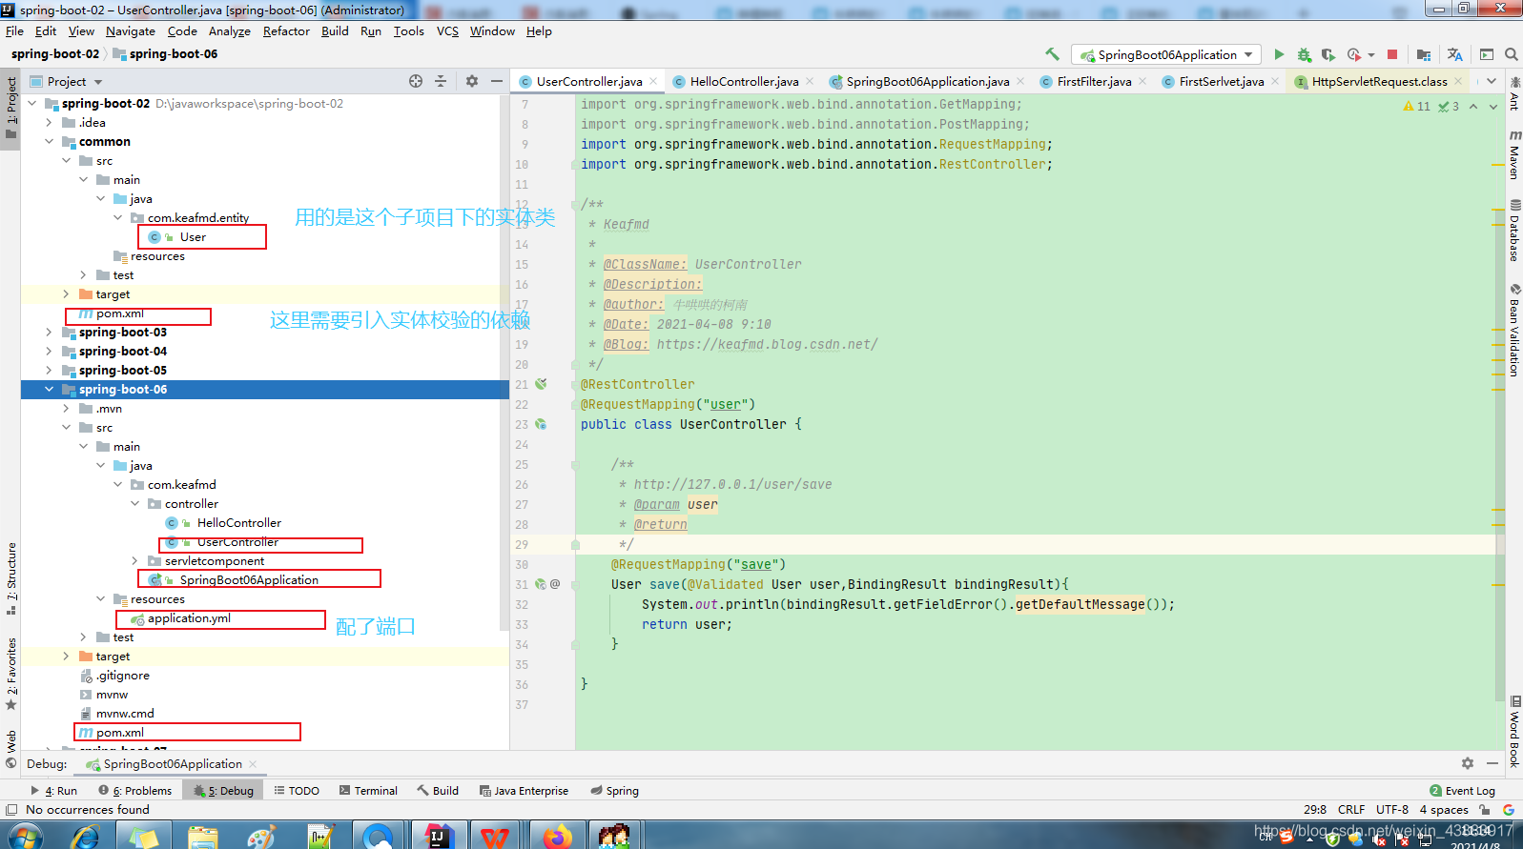Click the locate target crosshair icon in Project panel
Image resolution: width=1523 pixels, height=849 pixels.
(x=416, y=82)
